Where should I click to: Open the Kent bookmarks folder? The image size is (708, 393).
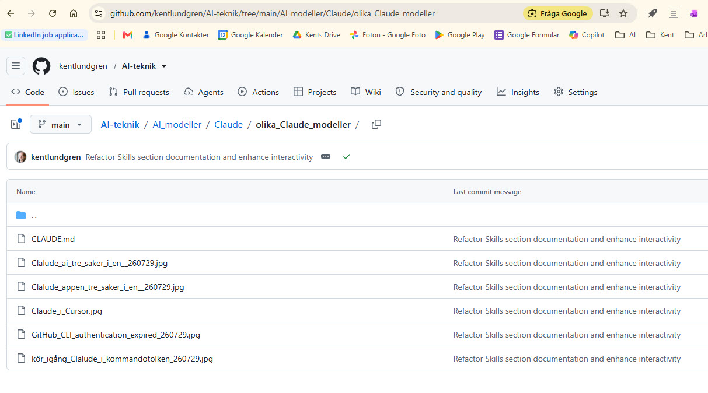660,35
